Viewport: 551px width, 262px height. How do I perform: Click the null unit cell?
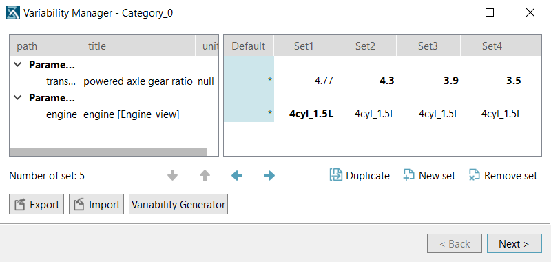pyautogui.click(x=205, y=81)
